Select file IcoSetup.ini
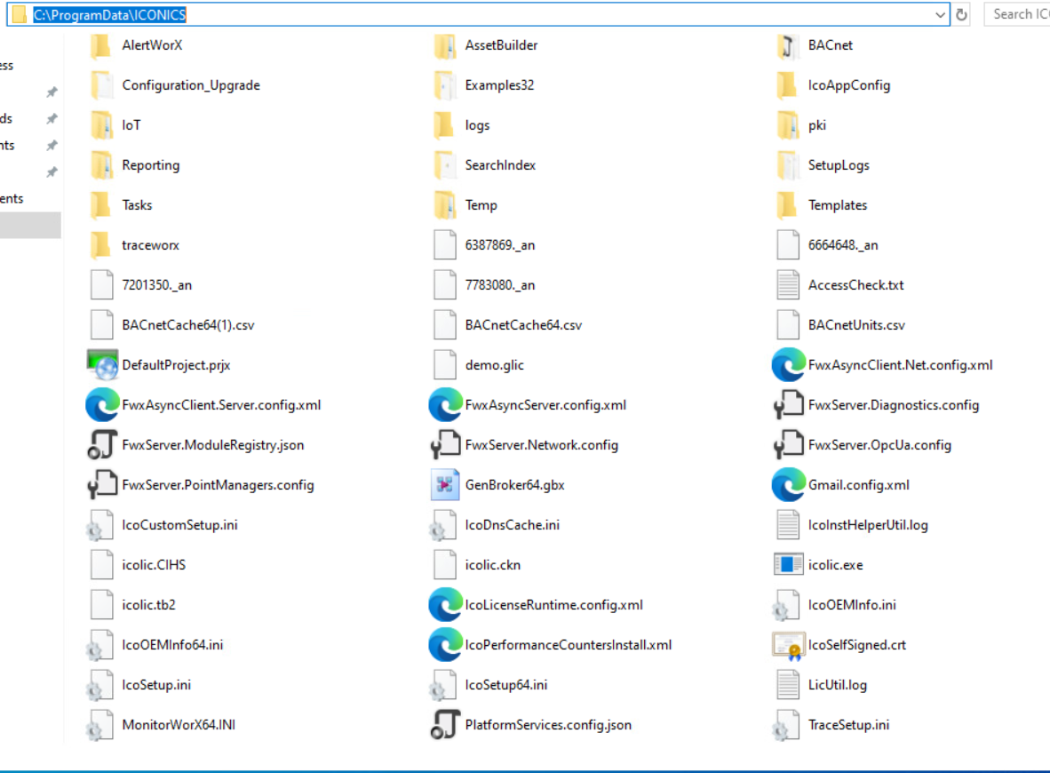The width and height of the screenshot is (1050, 773). [x=156, y=684]
